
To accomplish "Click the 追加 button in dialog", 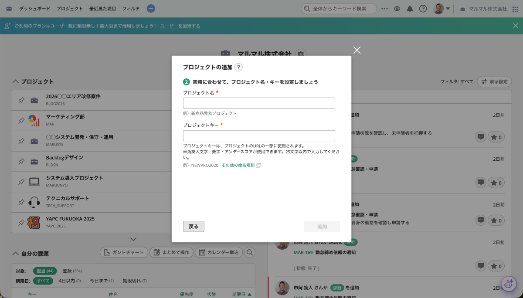I will (322, 227).
